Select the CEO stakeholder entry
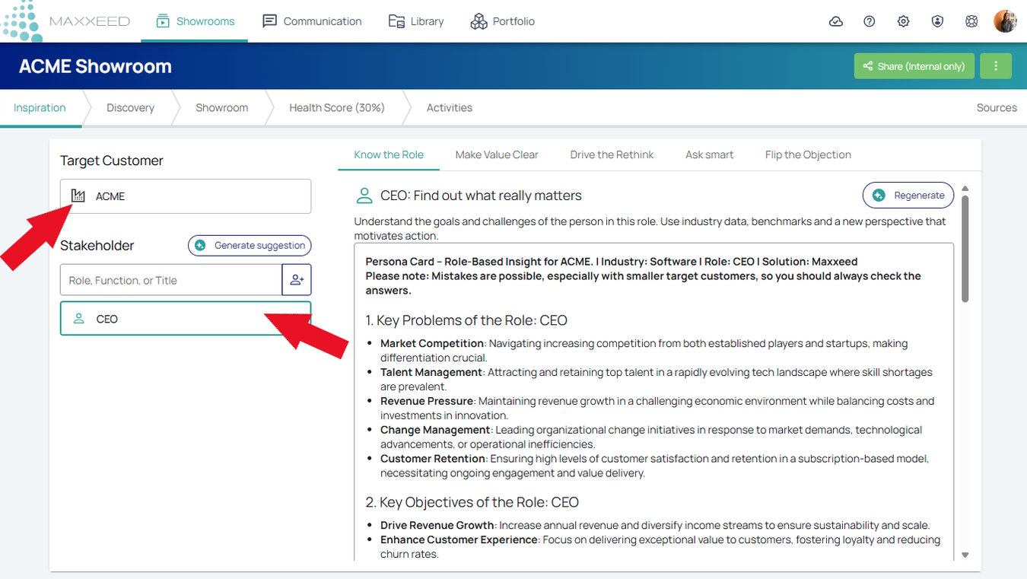This screenshot has height=579, width=1027. pos(186,319)
